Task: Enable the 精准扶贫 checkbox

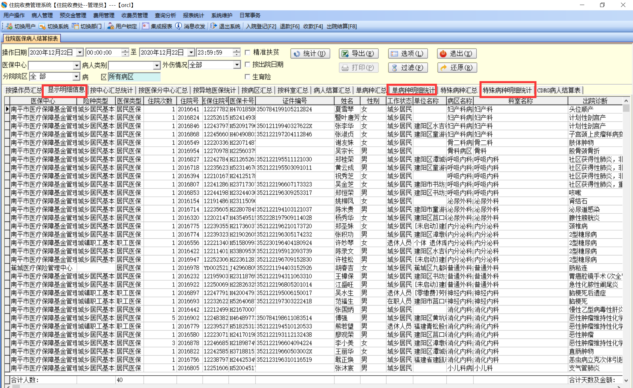Action: pyautogui.click(x=247, y=52)
